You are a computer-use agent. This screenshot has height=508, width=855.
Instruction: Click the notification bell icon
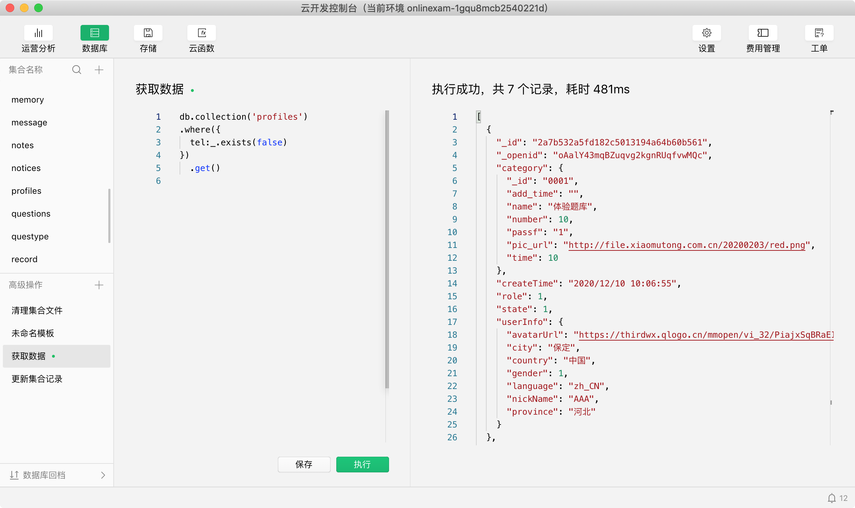[x=831, y=498]
